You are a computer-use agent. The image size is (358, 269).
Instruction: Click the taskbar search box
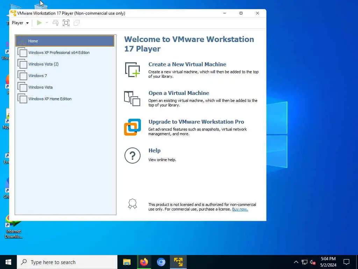tap(67, 262)
